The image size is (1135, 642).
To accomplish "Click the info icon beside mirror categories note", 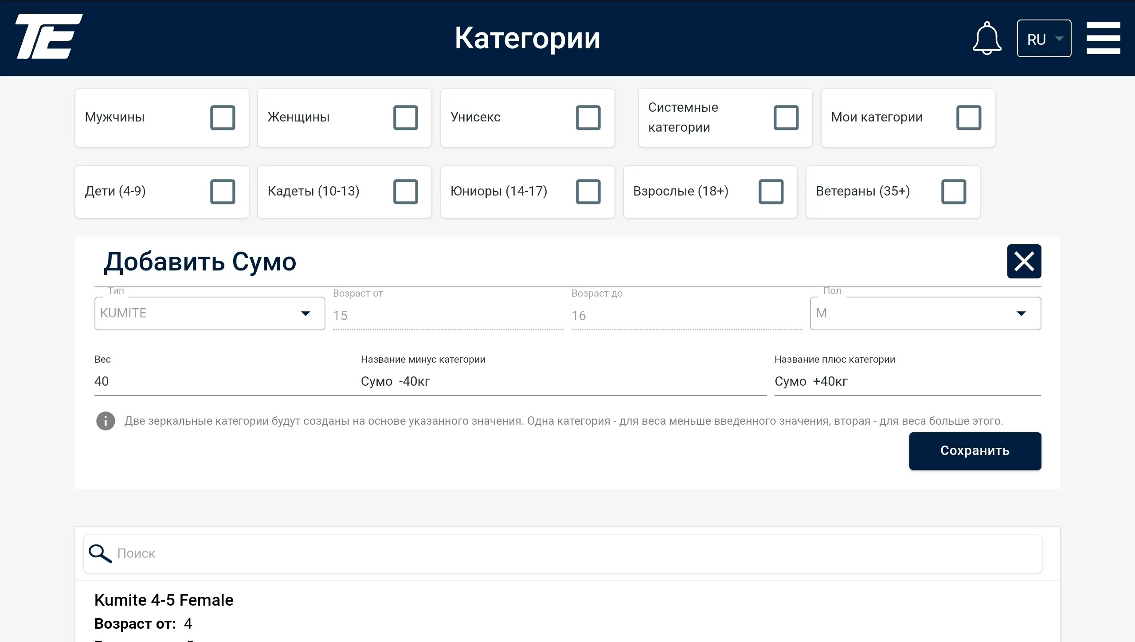I will pos(106,421).
